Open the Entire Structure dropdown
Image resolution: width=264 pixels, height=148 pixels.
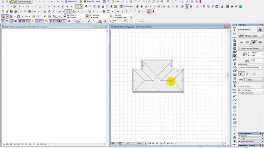coord(252,141)
